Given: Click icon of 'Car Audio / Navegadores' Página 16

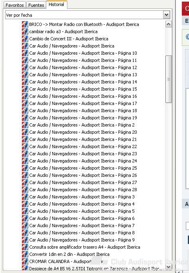Looking at the screenshot, I should tap(25, 96).
